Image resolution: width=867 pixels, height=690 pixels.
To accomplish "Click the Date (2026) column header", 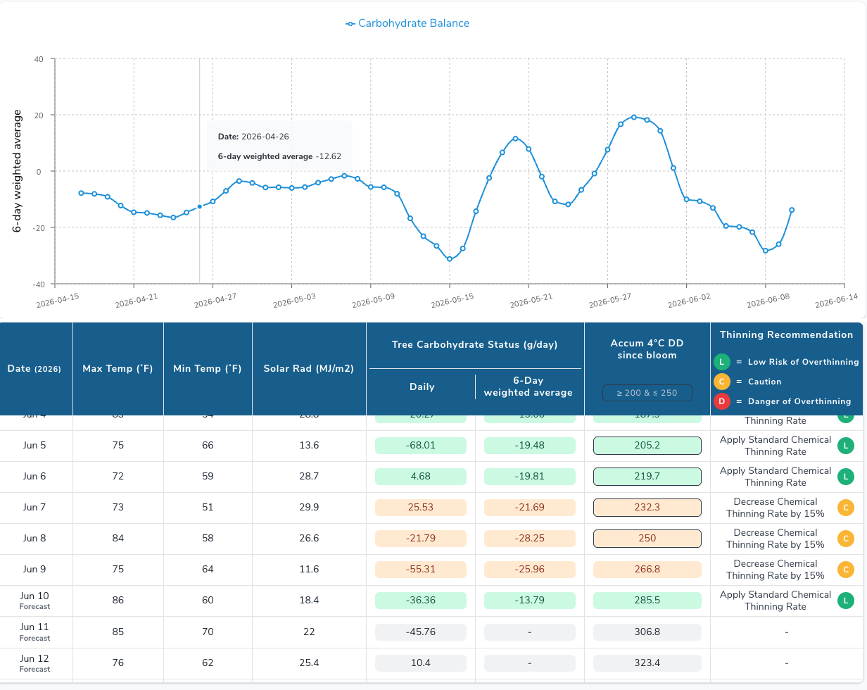I will click(x=34, y=369).
